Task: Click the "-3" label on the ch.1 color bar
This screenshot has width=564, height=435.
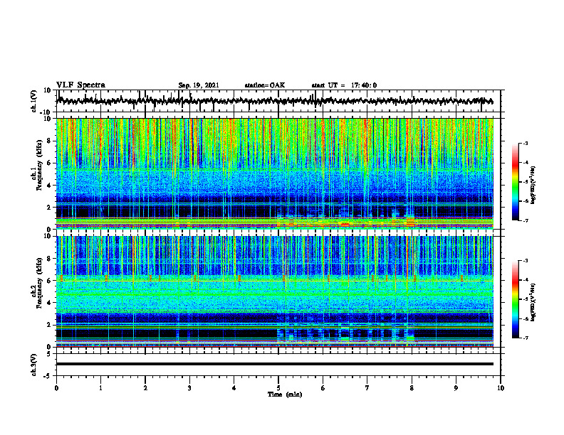Action: pyautogui.click(x=525, y=143)
